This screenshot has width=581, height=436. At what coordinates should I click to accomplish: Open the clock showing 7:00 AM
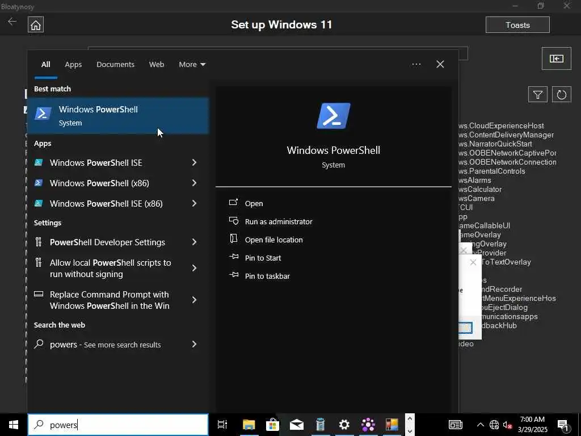coord(532,425)
